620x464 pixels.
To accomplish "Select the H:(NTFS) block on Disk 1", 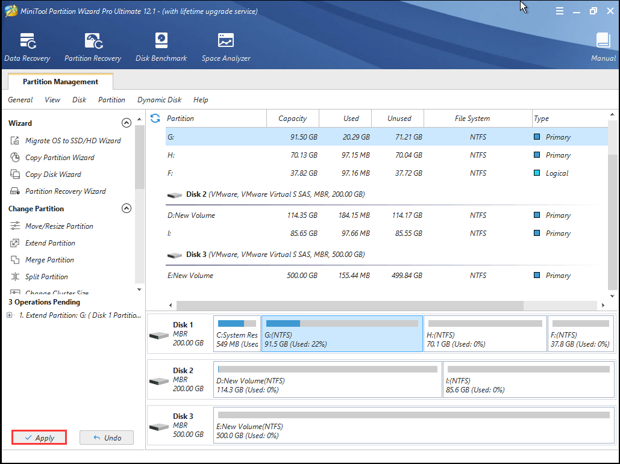I will (x=485, y=333).
